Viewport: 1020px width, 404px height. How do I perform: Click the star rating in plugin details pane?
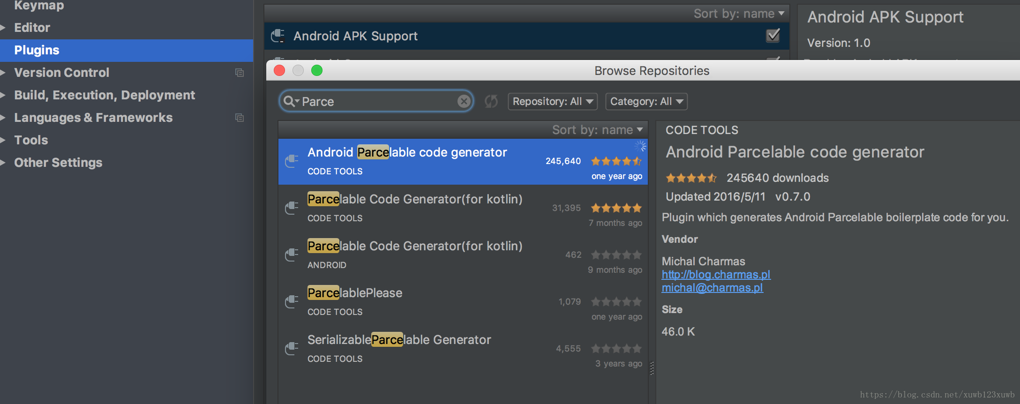pyautogui.click(x=691, y=178)
